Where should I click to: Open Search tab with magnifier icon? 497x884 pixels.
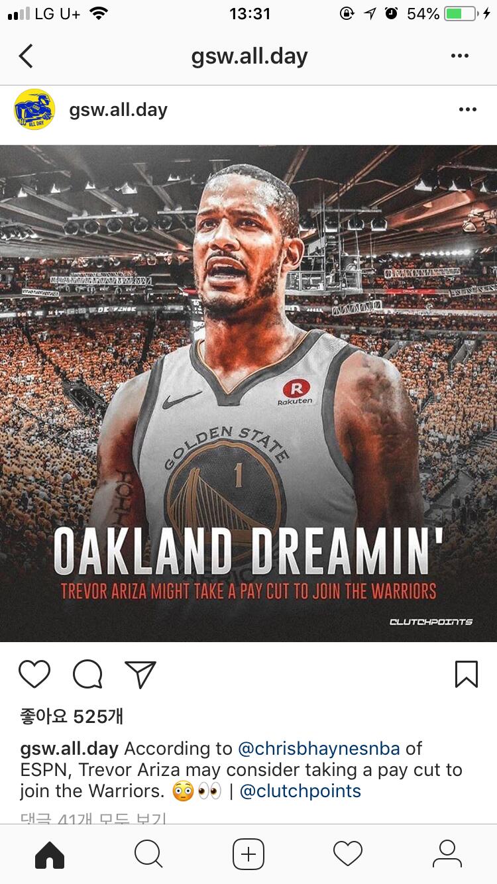[148, 854]
